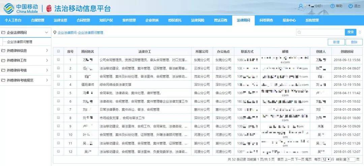Click the magnifier icon in search box
This screenshot has height=166, width=364.
tap(299, 32)
